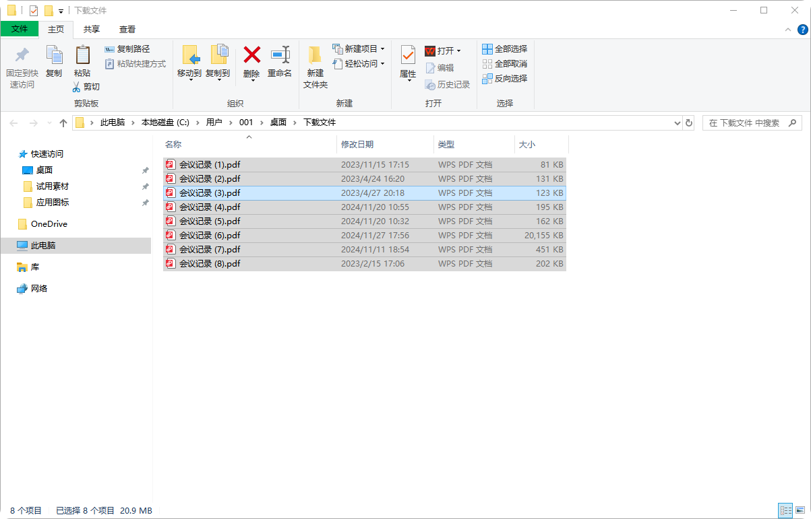The image size is (811, 519).
Task: Switch to the 主页 ribbon tab
Action: [56, 30]
